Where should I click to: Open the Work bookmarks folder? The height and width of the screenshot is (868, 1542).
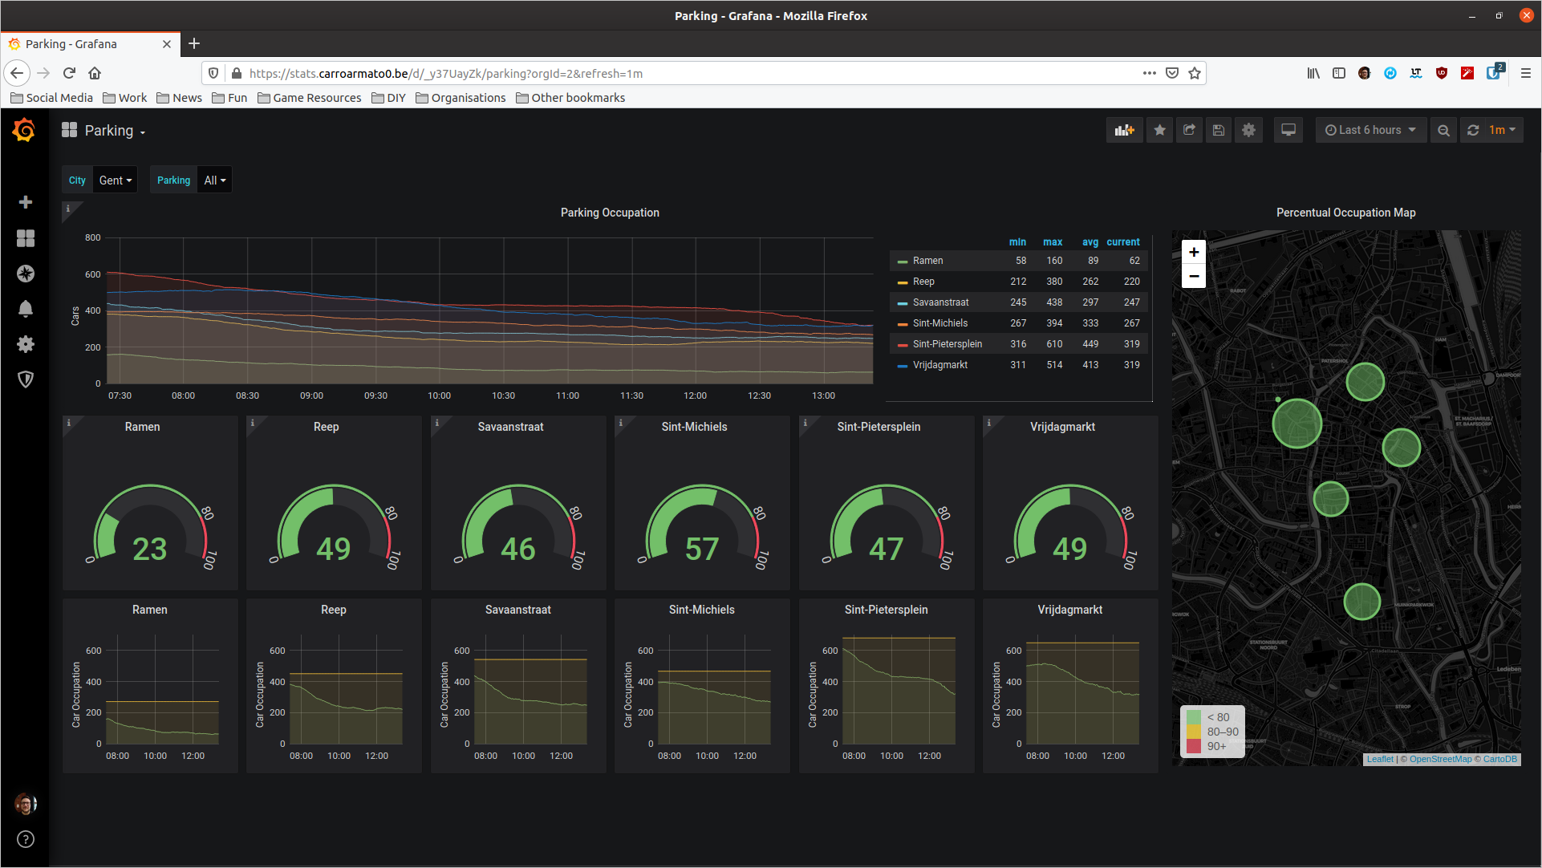point(124,98)
